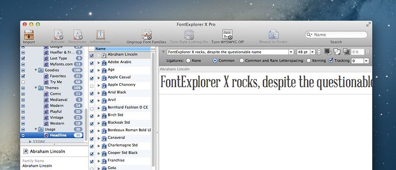The width and height of the screenshot is (396, 170).
Task: Click Turn WYSIWYG Off icon
Action: (x=227, y=35)
